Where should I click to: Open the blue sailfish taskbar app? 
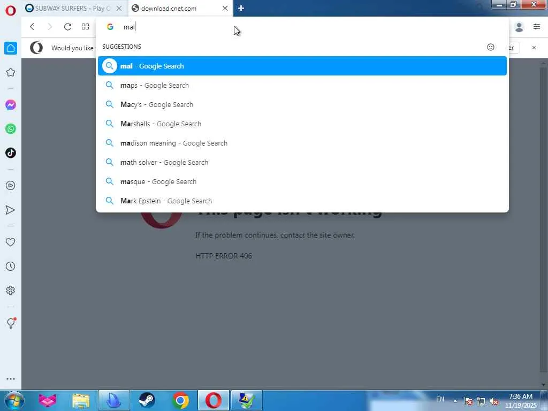114,400
